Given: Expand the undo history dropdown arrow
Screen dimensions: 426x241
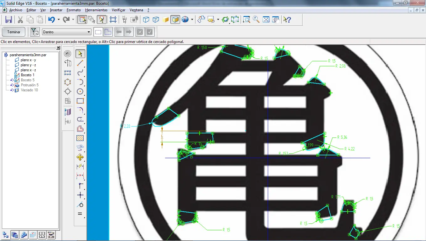Looking at the screenshot, I should coord(59,20).
